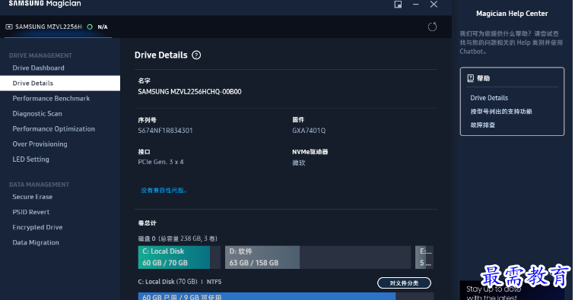Click serial number S674NF1R834301
The height and width of the screenshot is (300, 575).
coord(165,131)
